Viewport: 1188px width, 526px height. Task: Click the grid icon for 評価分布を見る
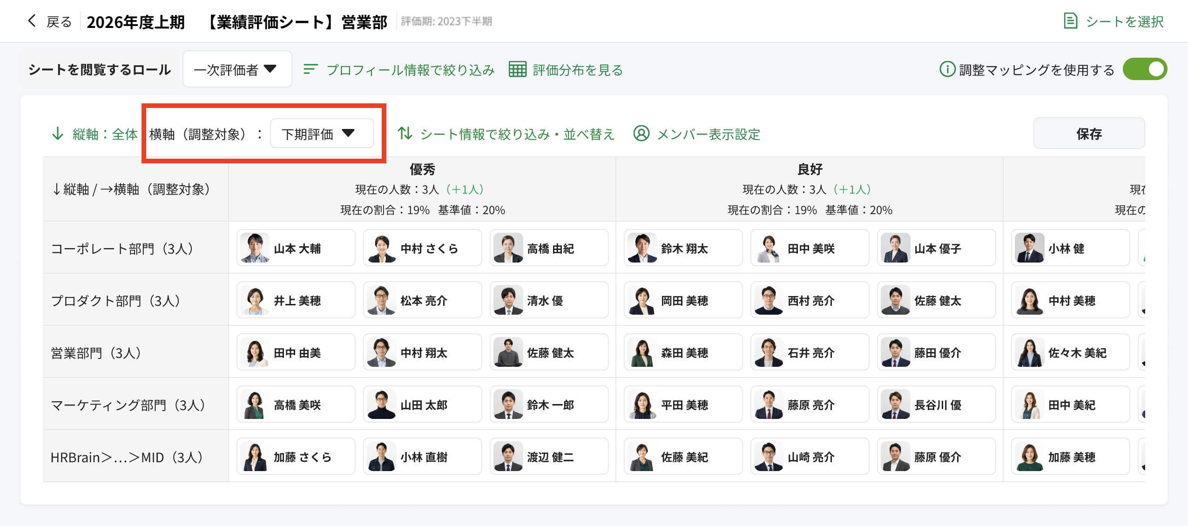pyautogui.click(x=517, y=70)
